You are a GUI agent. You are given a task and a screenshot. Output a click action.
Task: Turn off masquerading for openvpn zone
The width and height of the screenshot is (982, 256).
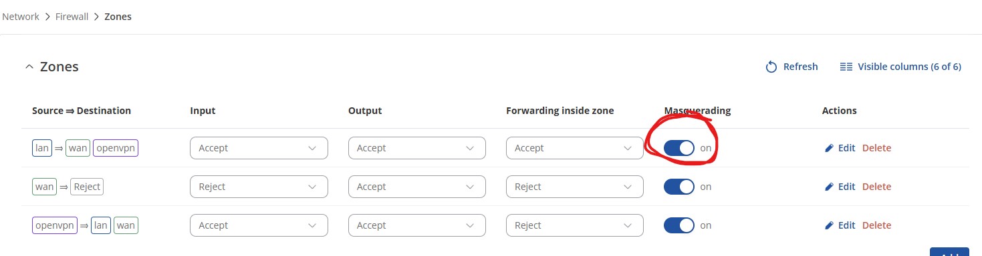(679, 225)
